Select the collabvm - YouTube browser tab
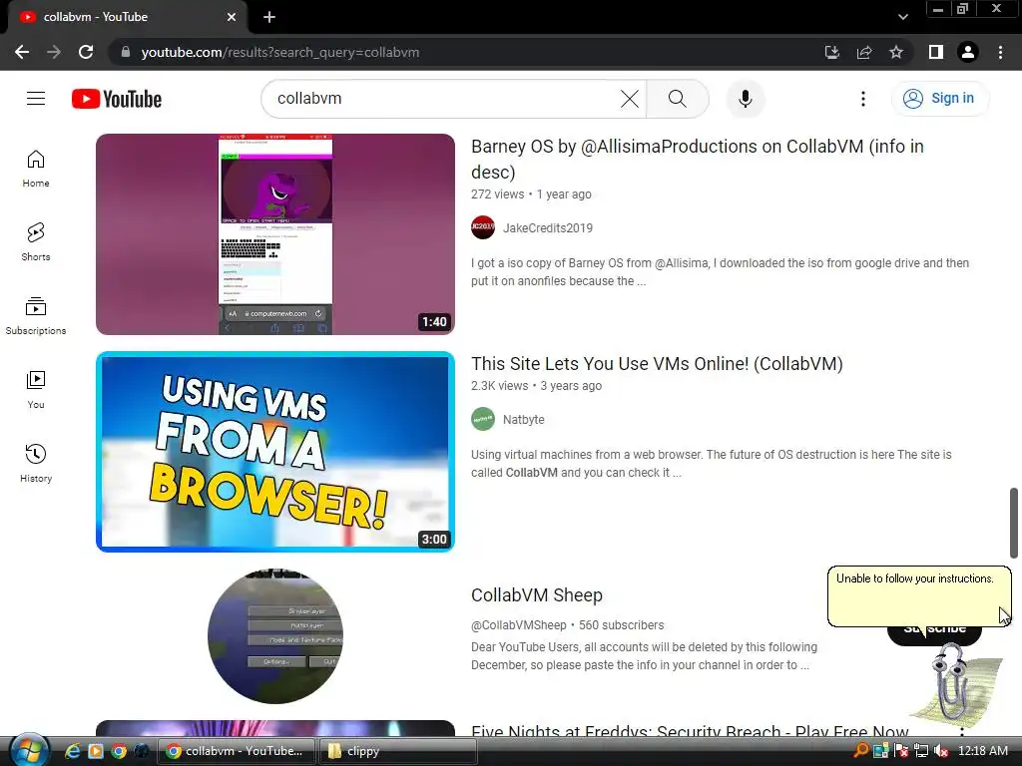The width and height of the screenshot is (1022, 766). 127,18
